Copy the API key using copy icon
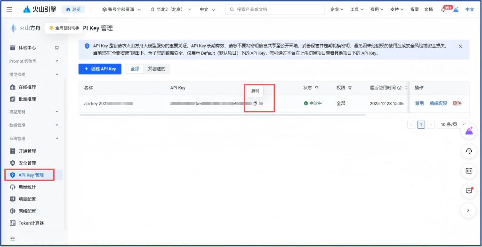Viewport: 482px width, 247px height. click(x=255, y=103)
